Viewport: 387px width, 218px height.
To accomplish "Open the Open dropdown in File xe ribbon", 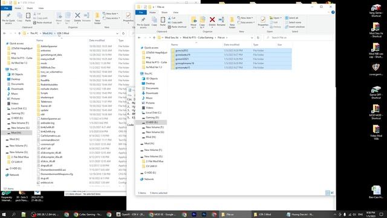I will click(276, 18).
